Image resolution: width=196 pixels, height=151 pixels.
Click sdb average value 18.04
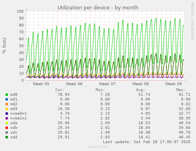144,128
